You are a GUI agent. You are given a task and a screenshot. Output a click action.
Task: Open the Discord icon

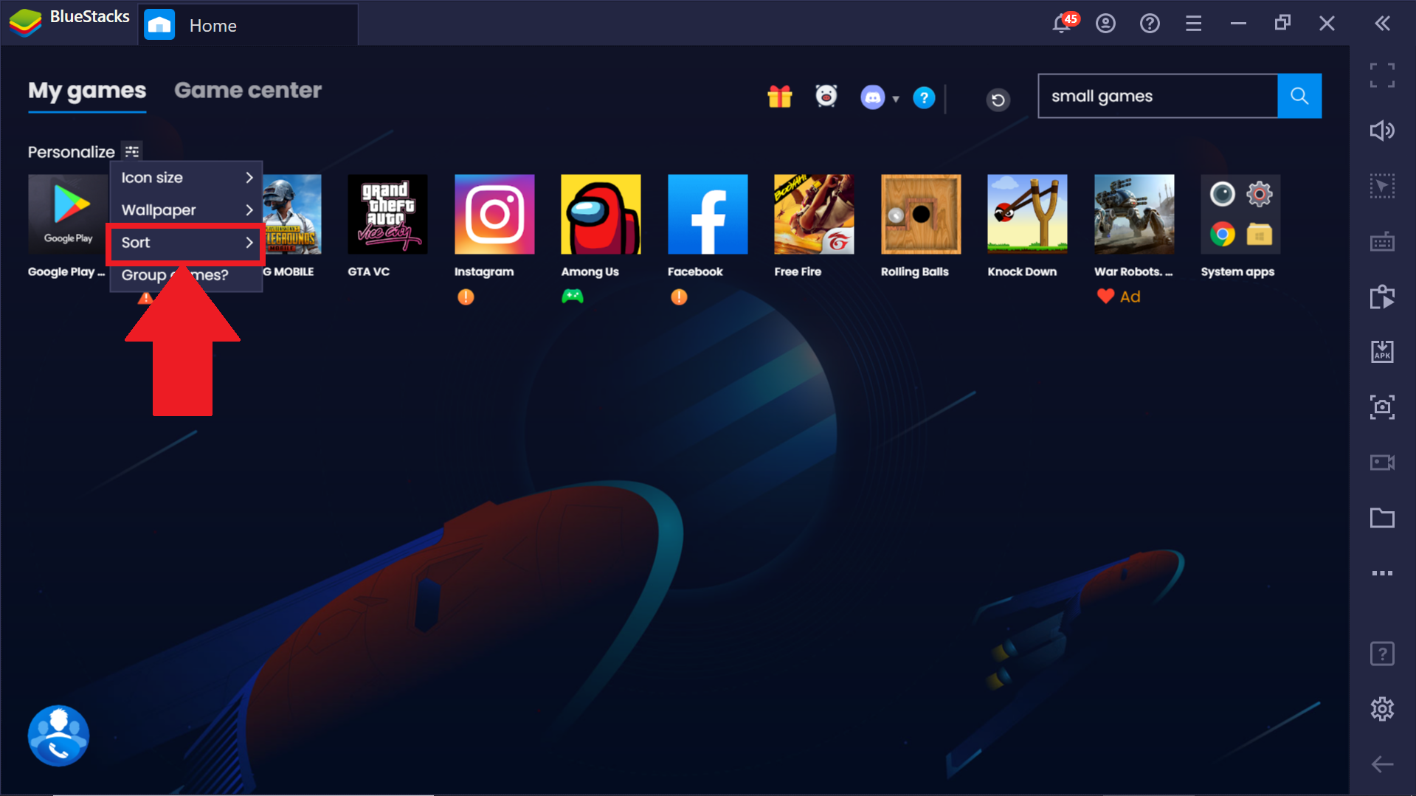pyautogui.click(x=872, y=97)
